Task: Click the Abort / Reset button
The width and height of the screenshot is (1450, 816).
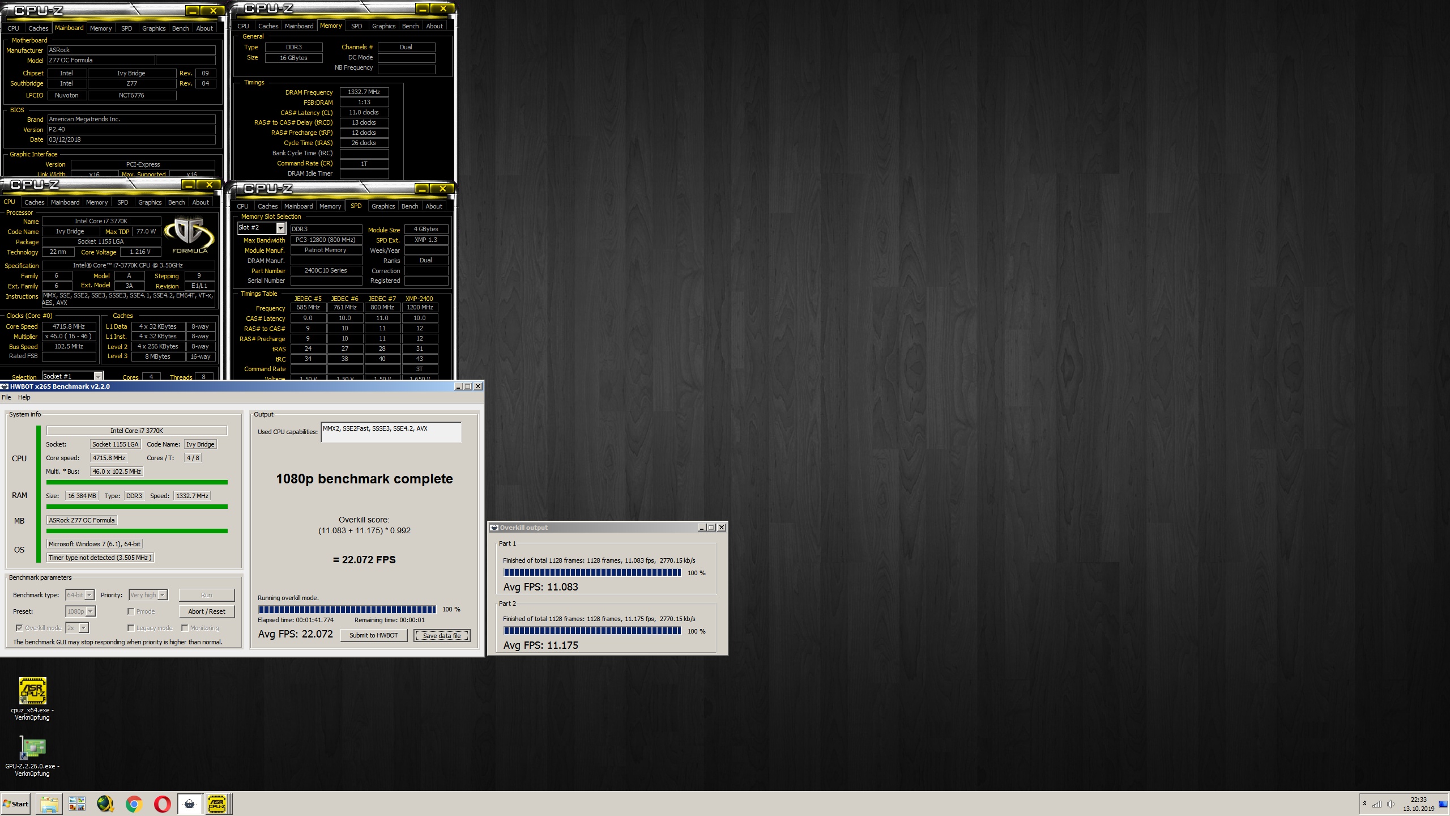Action: [x=207, y=611]
